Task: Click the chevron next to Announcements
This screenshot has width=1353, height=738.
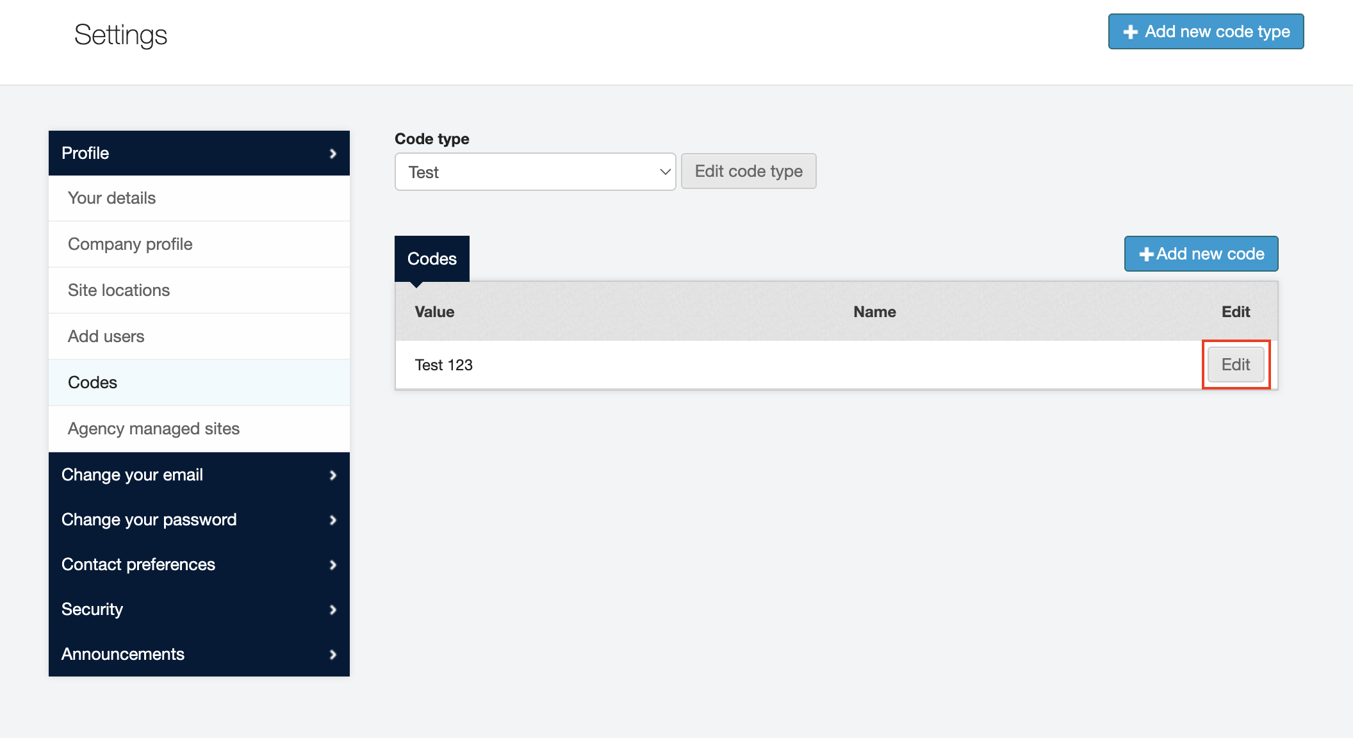Action: point(332,655)
